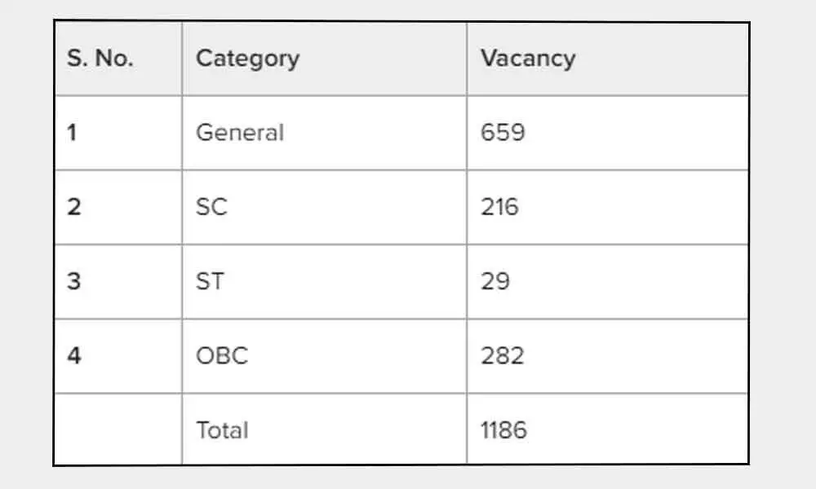Select serial number 3 cell
The height and width of the screenshot is (489, 816).
(73, 281)
